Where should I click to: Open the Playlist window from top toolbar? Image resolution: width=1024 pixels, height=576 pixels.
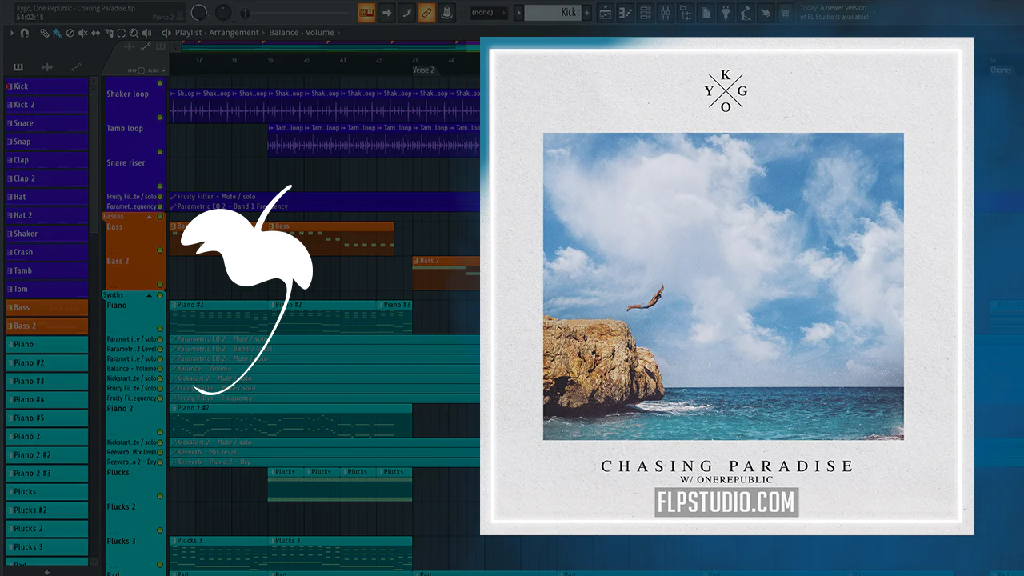(x=606, y=12)
